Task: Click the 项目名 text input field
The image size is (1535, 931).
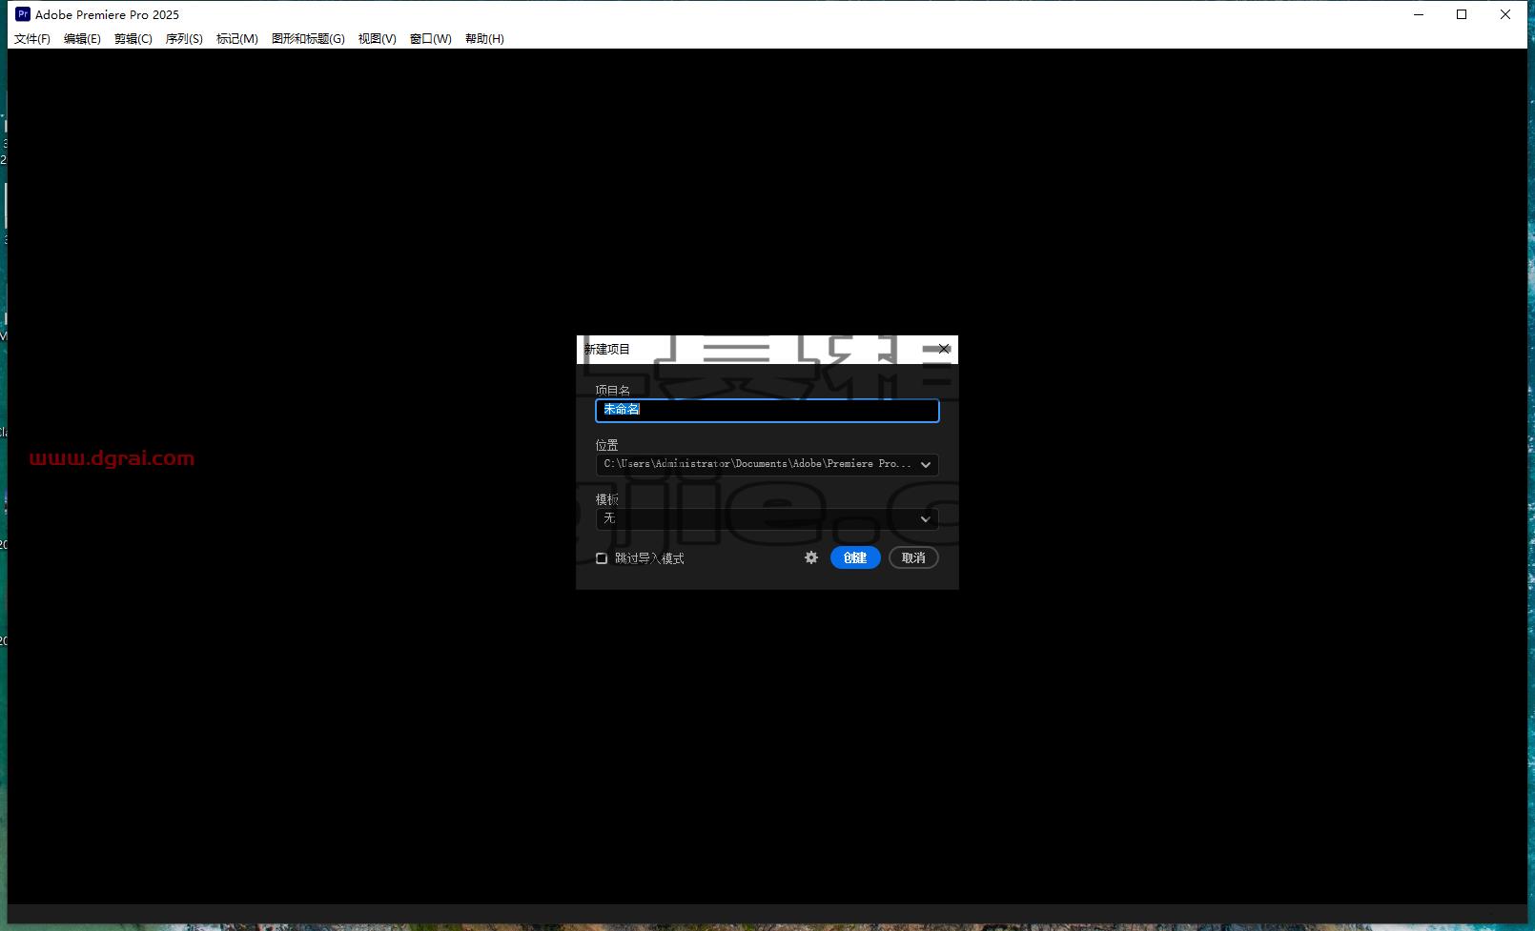Action: pos(767,410)
